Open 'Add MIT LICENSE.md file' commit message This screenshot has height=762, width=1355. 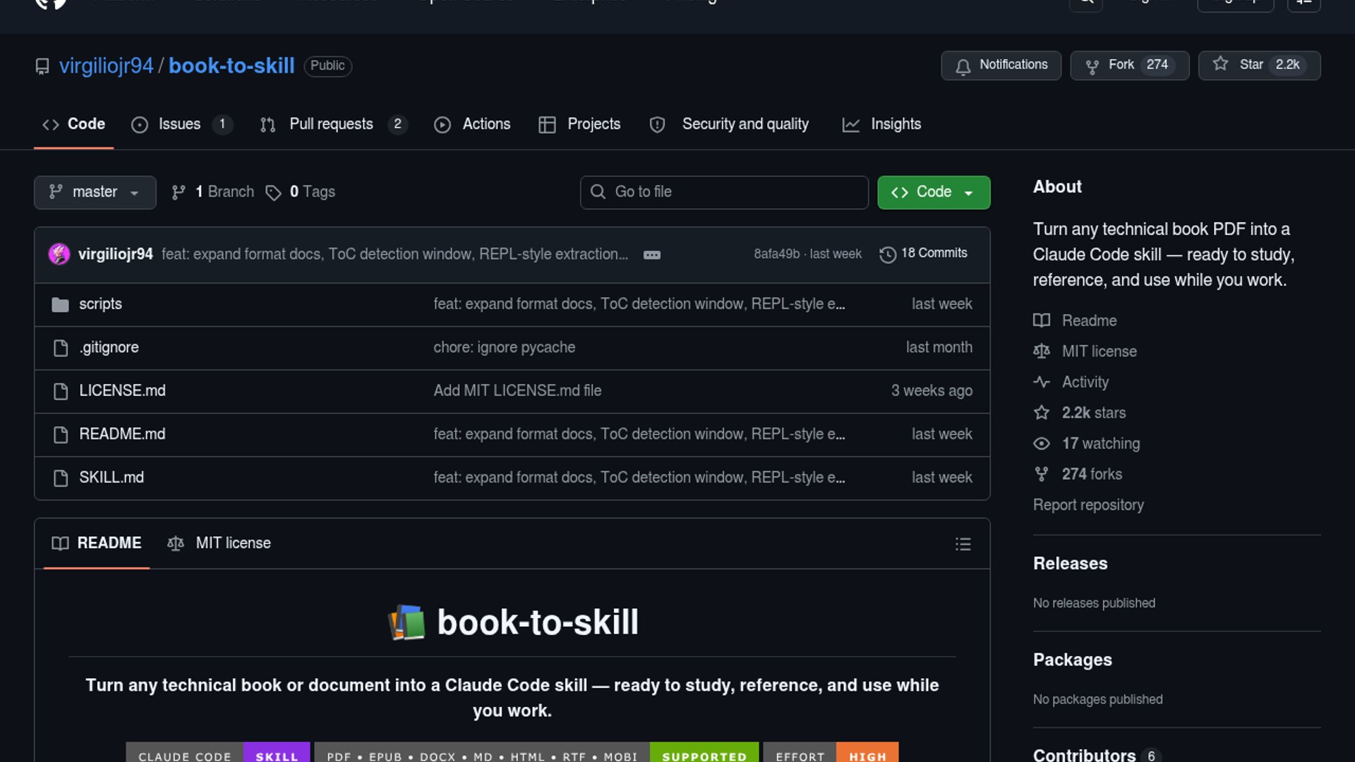(x=517, y=391)
